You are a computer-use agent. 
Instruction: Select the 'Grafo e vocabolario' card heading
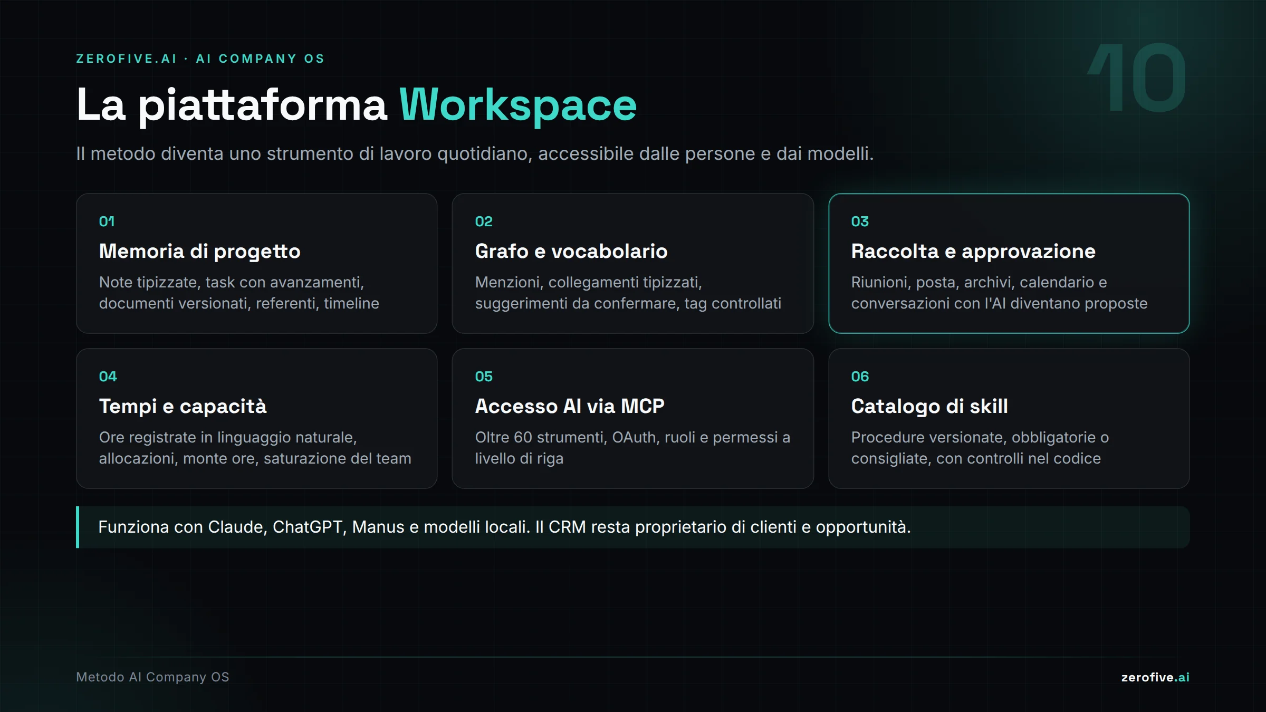(571, 251)
